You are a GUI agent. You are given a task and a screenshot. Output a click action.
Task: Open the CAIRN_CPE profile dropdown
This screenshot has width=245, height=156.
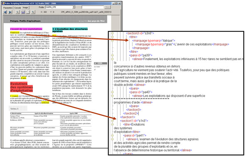pyautogui.click(x=74, y=7)
